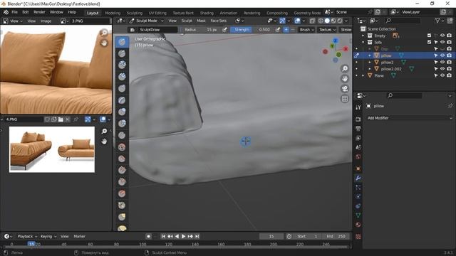Hide the Plane object with eye icon
The width and height of the screenshot is (456, 256).
pos(442,75)
